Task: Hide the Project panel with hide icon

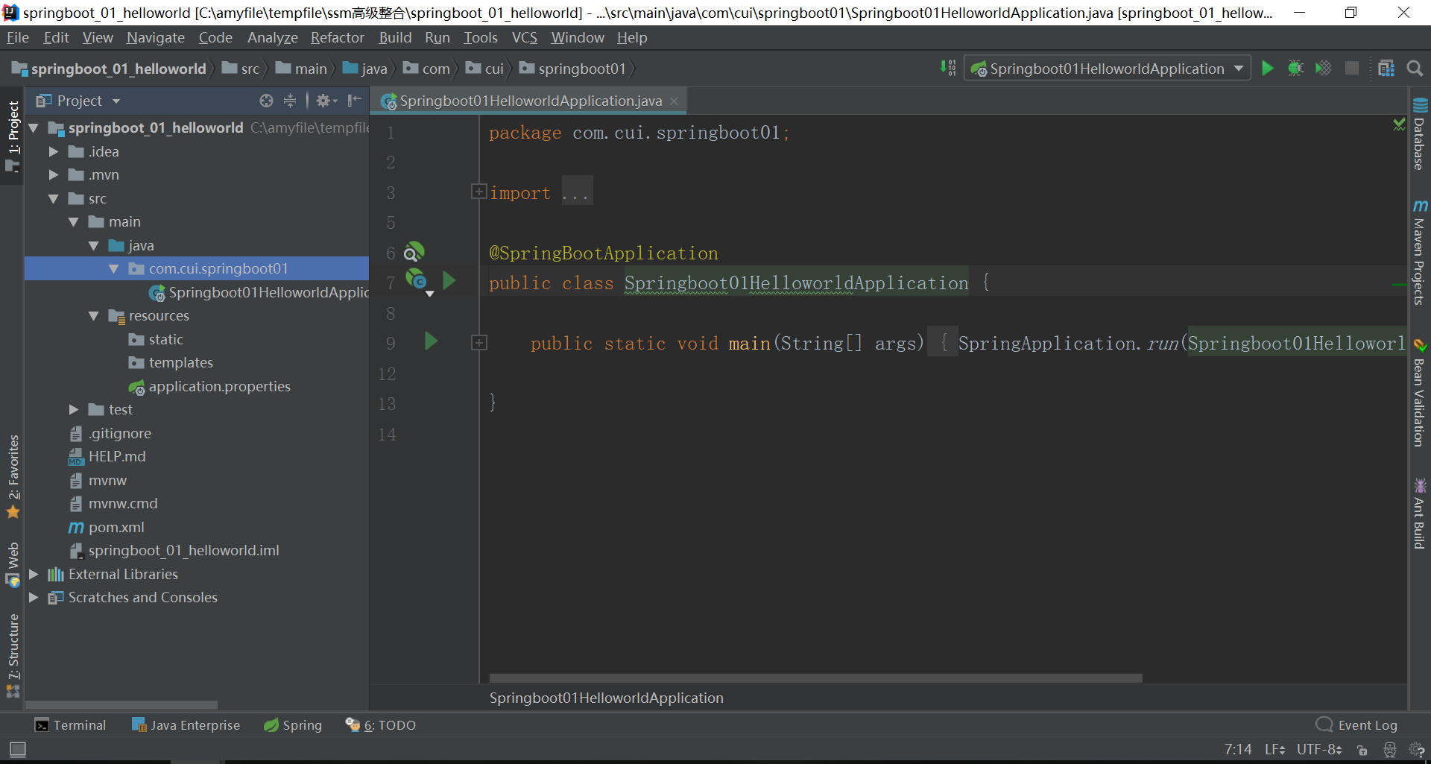Action: coord(354,101)
